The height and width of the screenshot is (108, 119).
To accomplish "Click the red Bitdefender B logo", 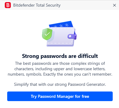I will (8, 5).
